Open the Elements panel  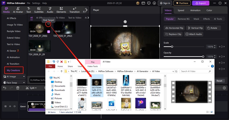[x=61, y=10]
